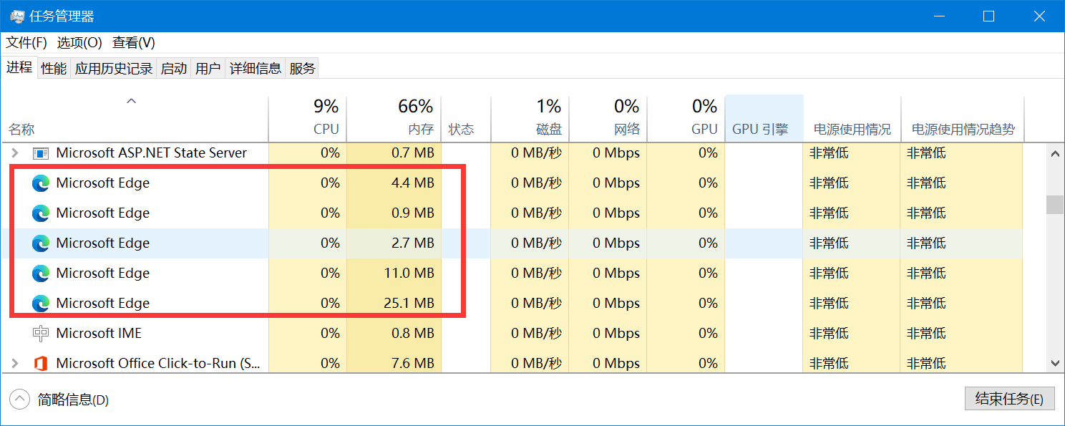
Task: Switch to the 服务 tab
Action: point(302,69)
